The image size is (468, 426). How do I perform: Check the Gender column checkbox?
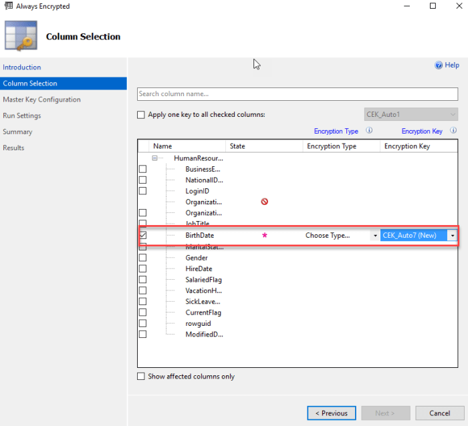point(143,258)
